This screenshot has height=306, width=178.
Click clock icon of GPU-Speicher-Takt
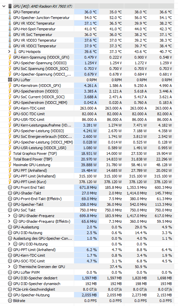[x=10, y=204]
